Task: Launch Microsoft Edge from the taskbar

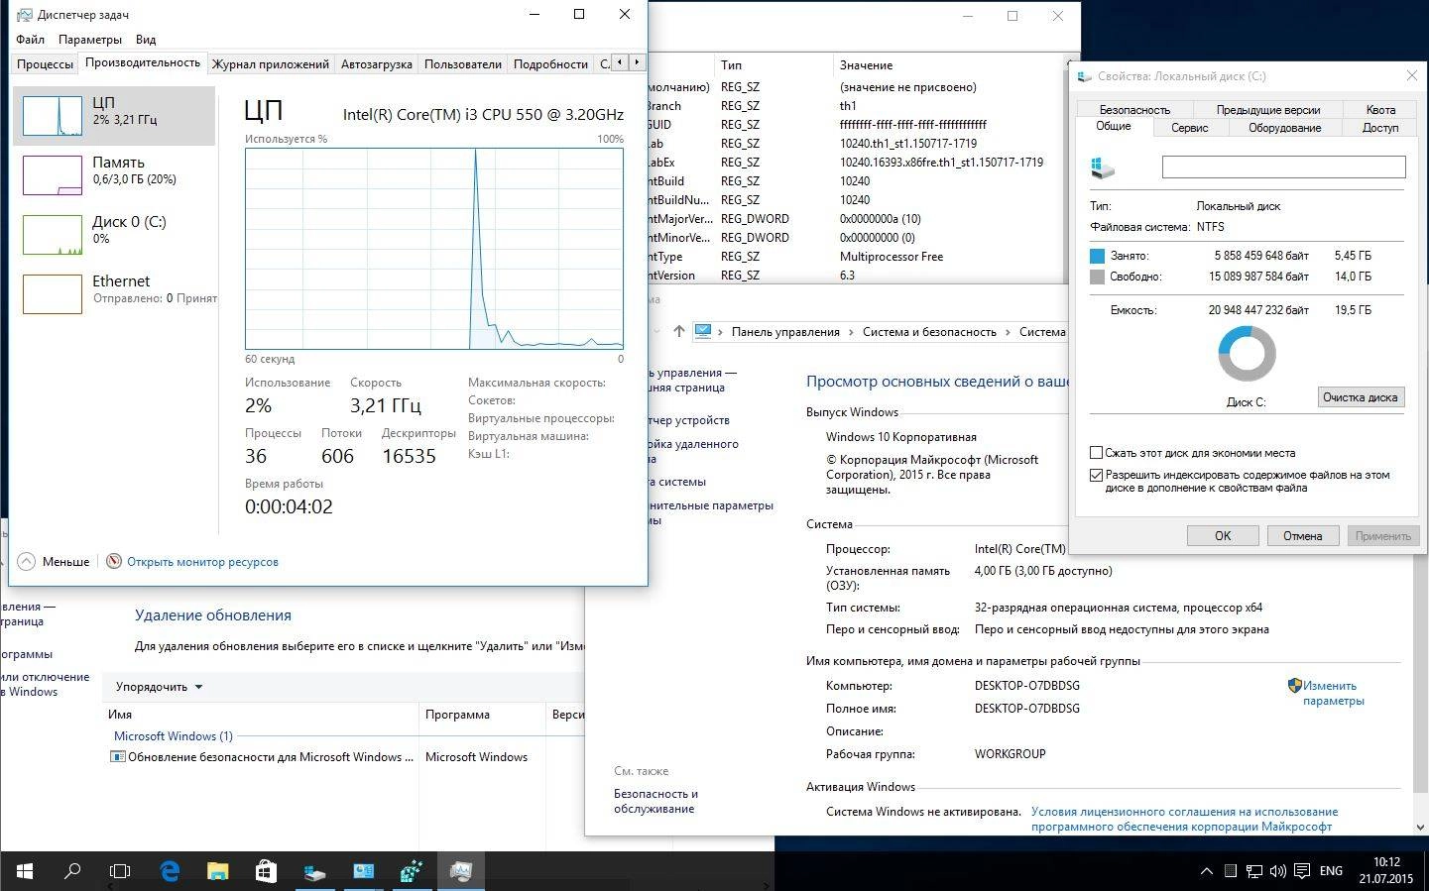Action: tap(170, 871)
